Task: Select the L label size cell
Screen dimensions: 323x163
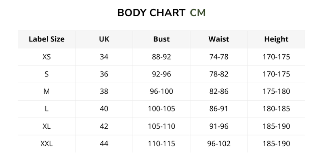Action: (46, 109)
